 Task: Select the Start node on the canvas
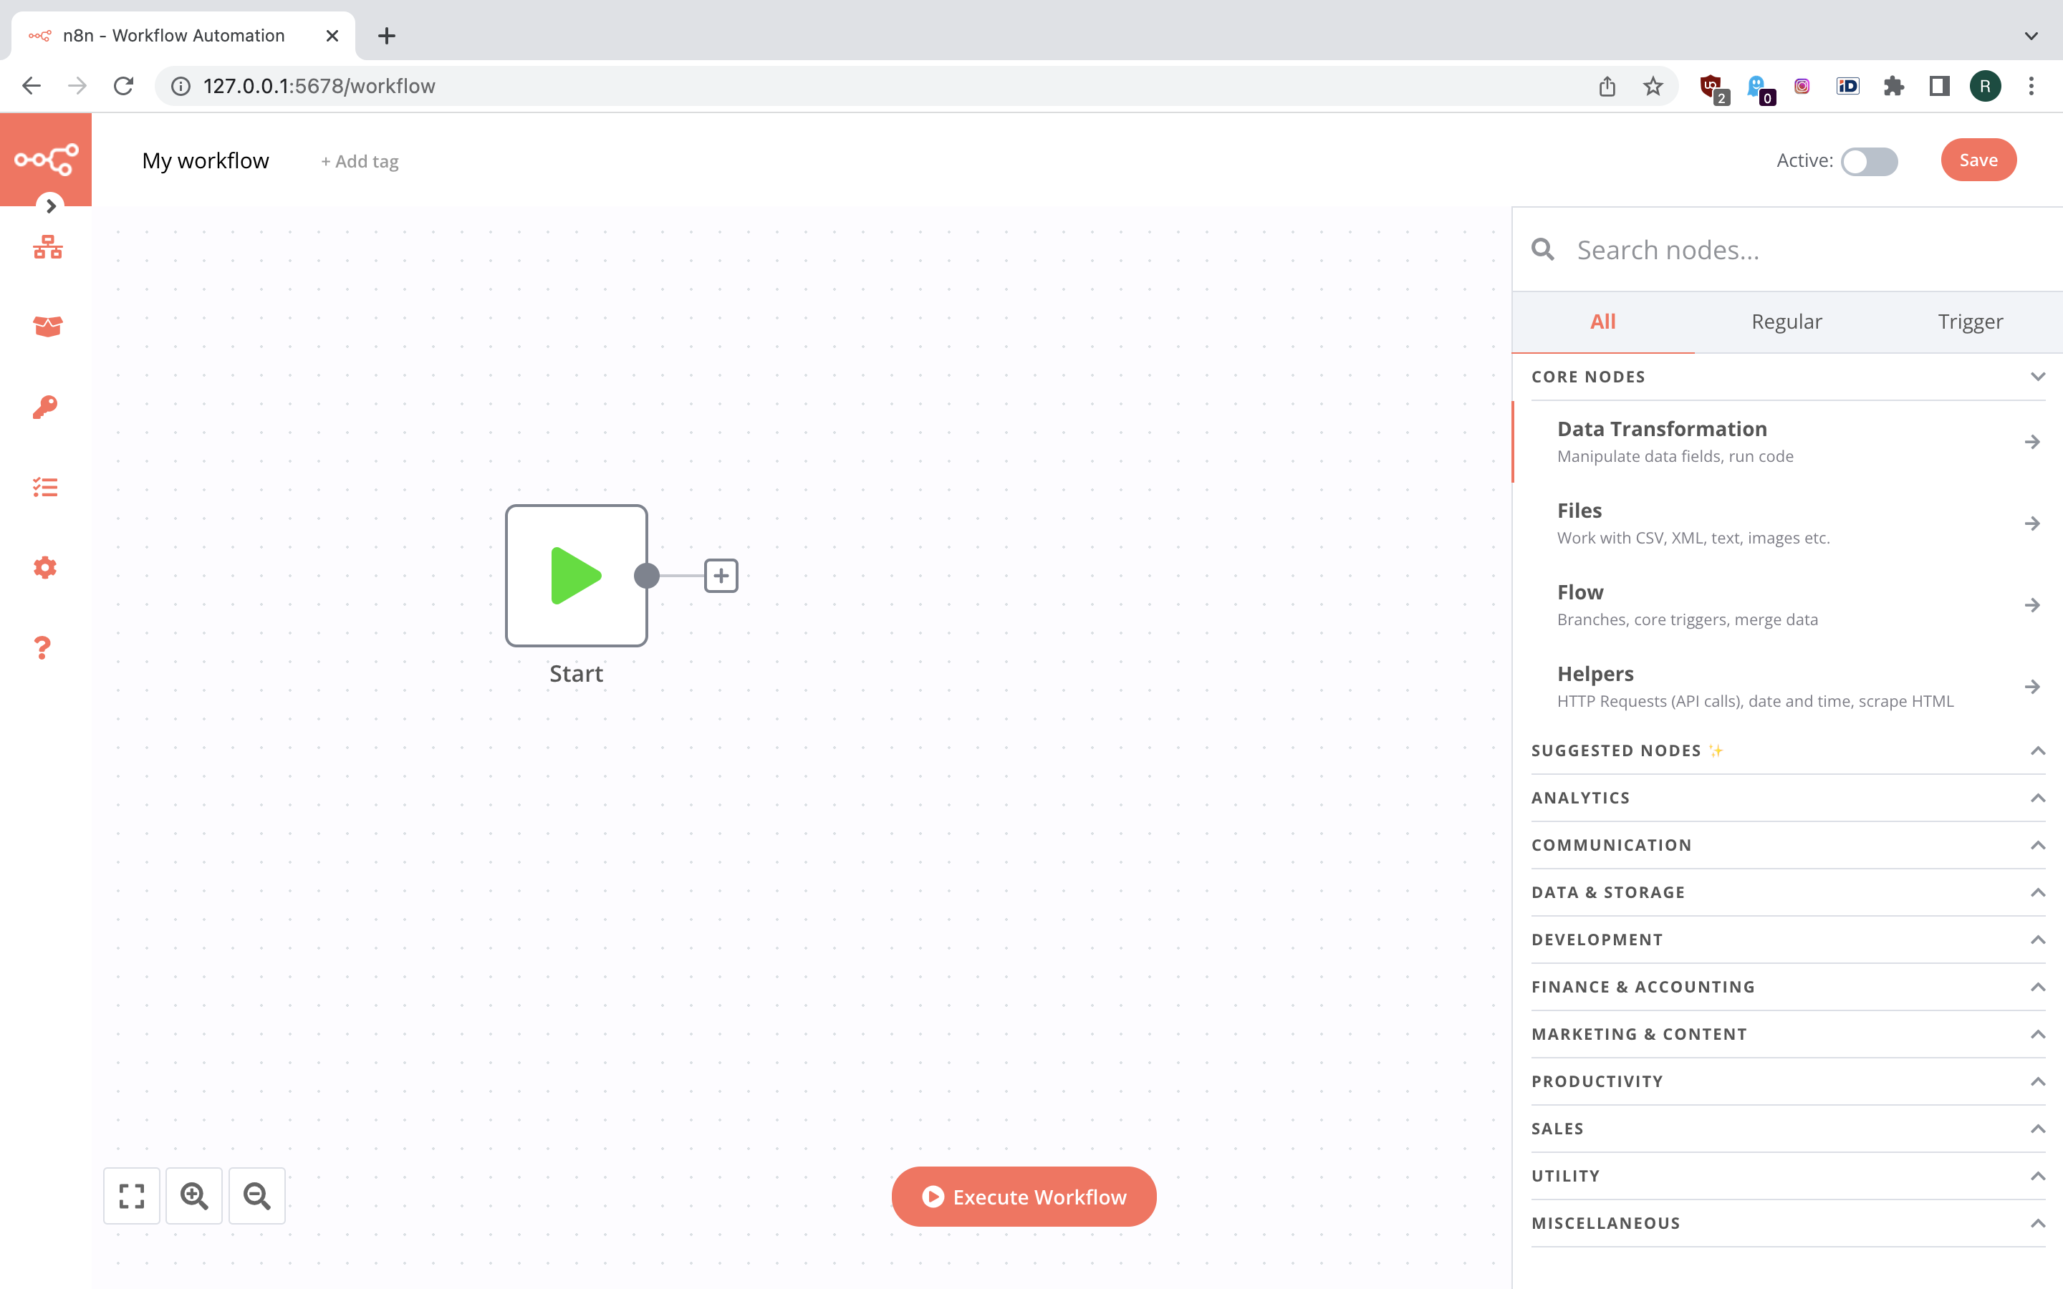576,576
